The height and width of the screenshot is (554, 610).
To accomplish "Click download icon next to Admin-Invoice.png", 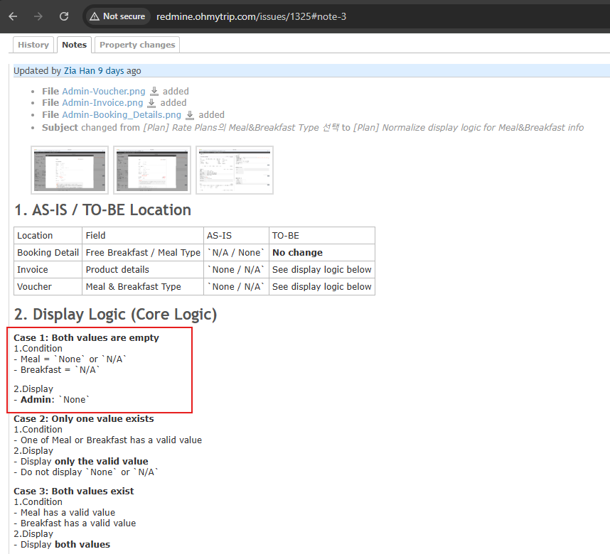I will pos(151,103).
